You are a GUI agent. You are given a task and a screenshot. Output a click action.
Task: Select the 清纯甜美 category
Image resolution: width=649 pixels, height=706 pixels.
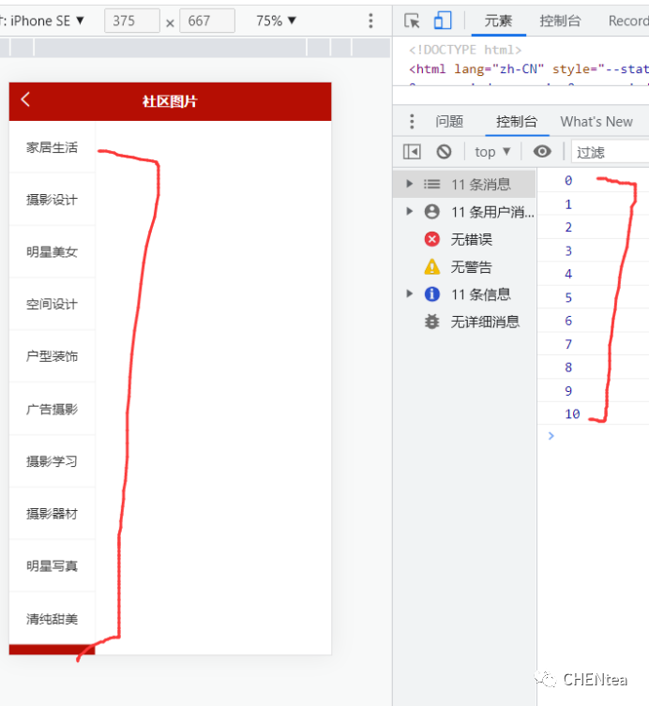click(52, 619)
